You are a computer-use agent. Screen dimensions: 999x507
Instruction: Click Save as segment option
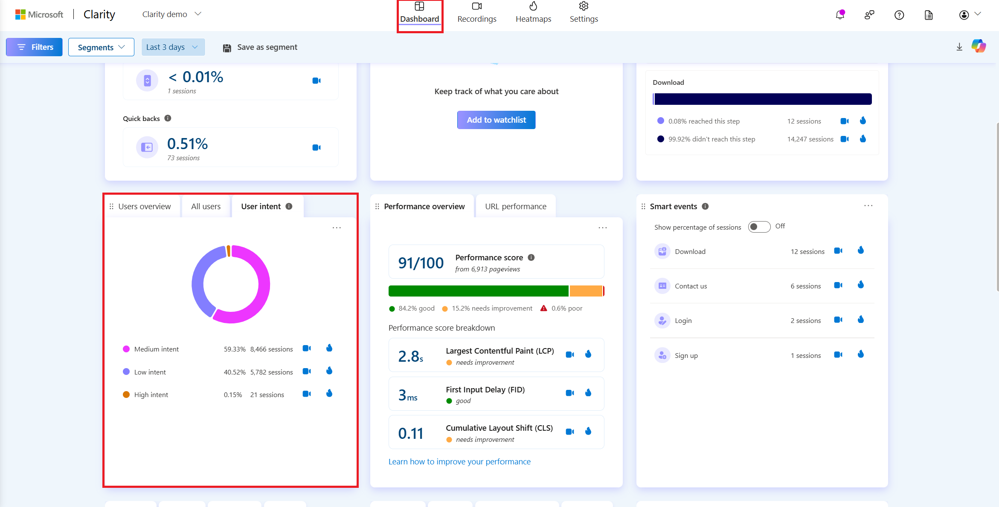coord(260,46)
